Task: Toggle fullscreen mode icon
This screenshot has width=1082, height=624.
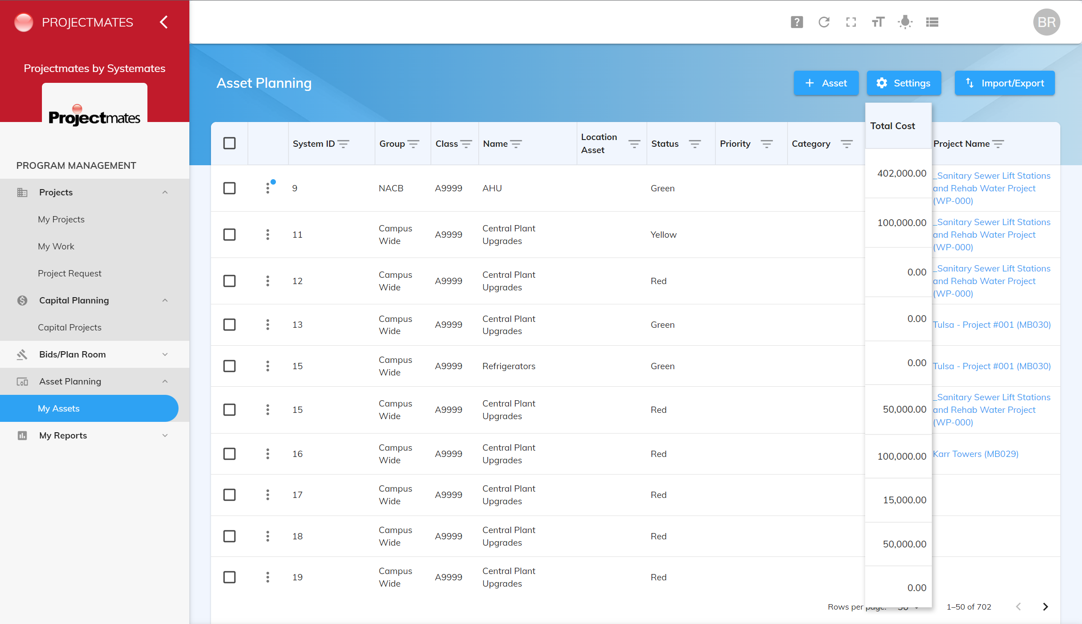Action: point(851,22)
